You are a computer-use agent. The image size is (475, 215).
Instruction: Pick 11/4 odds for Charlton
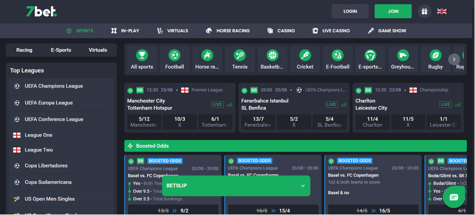click(372, 122)
